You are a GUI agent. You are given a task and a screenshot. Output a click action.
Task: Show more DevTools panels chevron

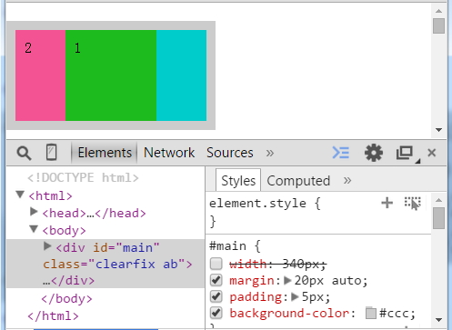click(270, 154)
